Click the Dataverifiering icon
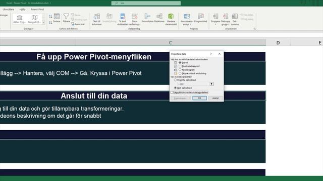 134,17
